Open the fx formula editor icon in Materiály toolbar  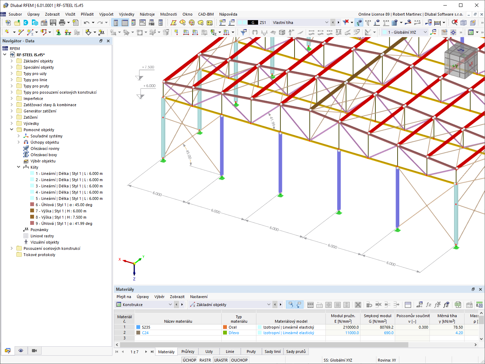click(x=429, y=304)
